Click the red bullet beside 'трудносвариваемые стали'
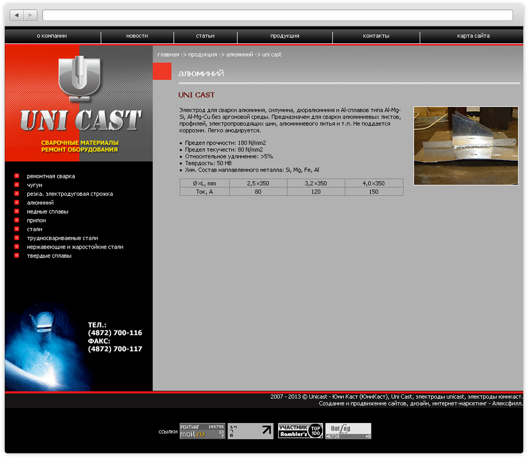Image resolution: width=528 pixels, height=458 pixels. [16, 238]
